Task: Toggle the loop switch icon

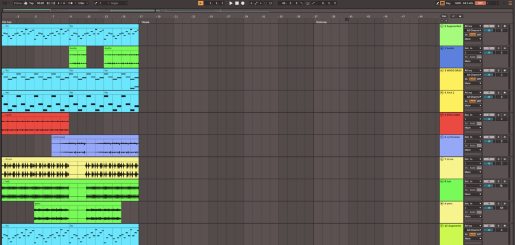Action: pos(307,3)
